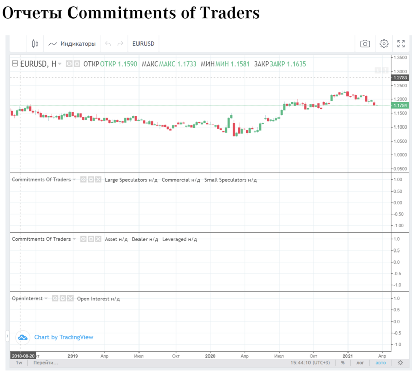417x378 pixels.
Task: Click the 15:44:10 (UTC+3) timezone selector
Action: [x=310, y=363]
